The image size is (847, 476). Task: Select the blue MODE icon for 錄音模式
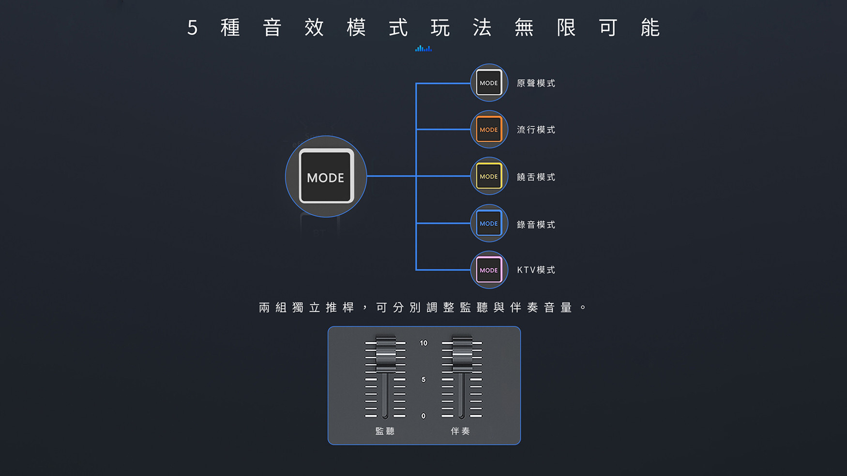[488, 223]
